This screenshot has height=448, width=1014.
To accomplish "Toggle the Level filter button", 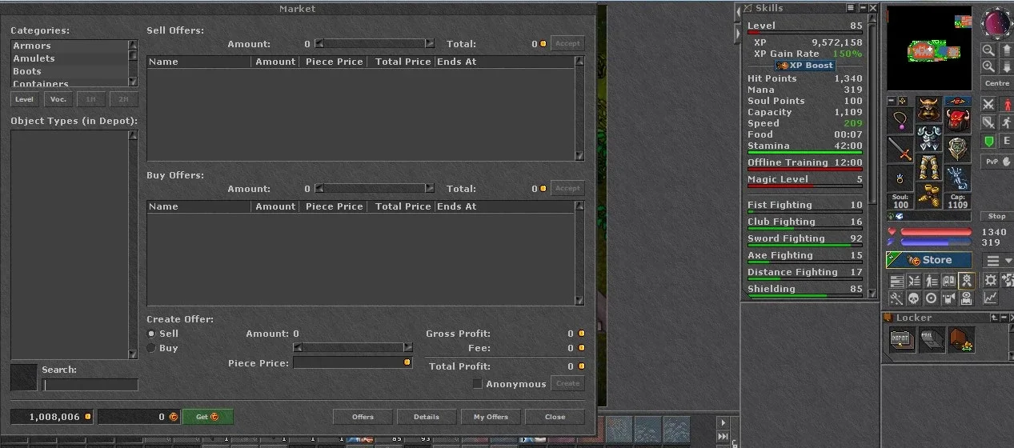I will (x=24, y=99).
